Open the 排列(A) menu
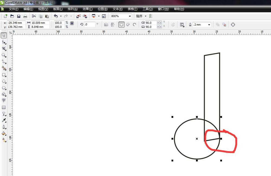The width and height of the screenshot is (271, 176). point(73,9)
